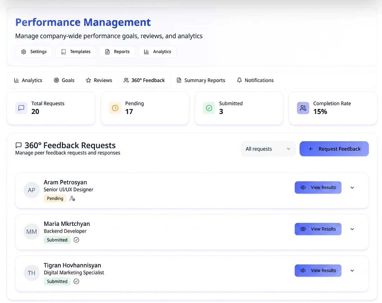Expand Aram Petrosyan's request row
382x303 pixels.
352,188
